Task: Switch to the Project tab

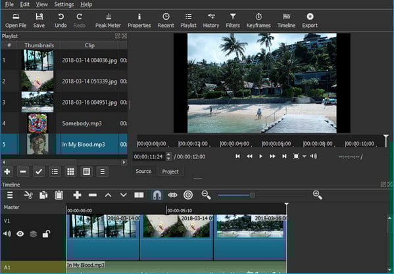Action: point(170,171)
